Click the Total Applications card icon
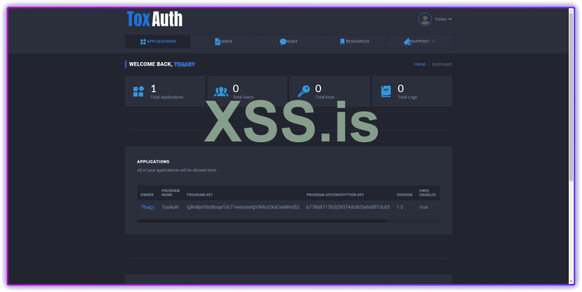Viewport: 582px width, 292px height. click(139, 91)
